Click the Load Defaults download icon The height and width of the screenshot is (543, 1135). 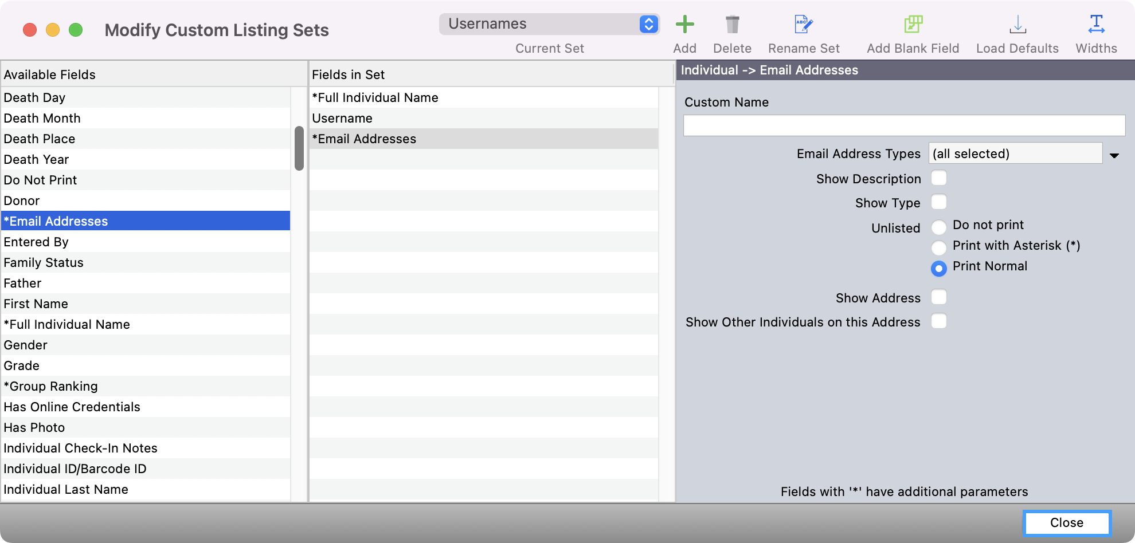[1017, 25]
